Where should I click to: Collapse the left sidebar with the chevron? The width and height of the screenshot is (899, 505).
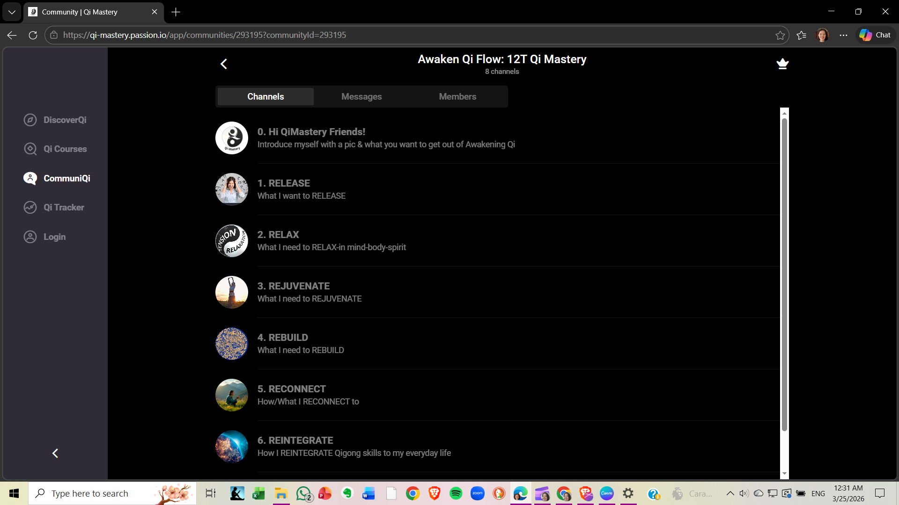55,453
